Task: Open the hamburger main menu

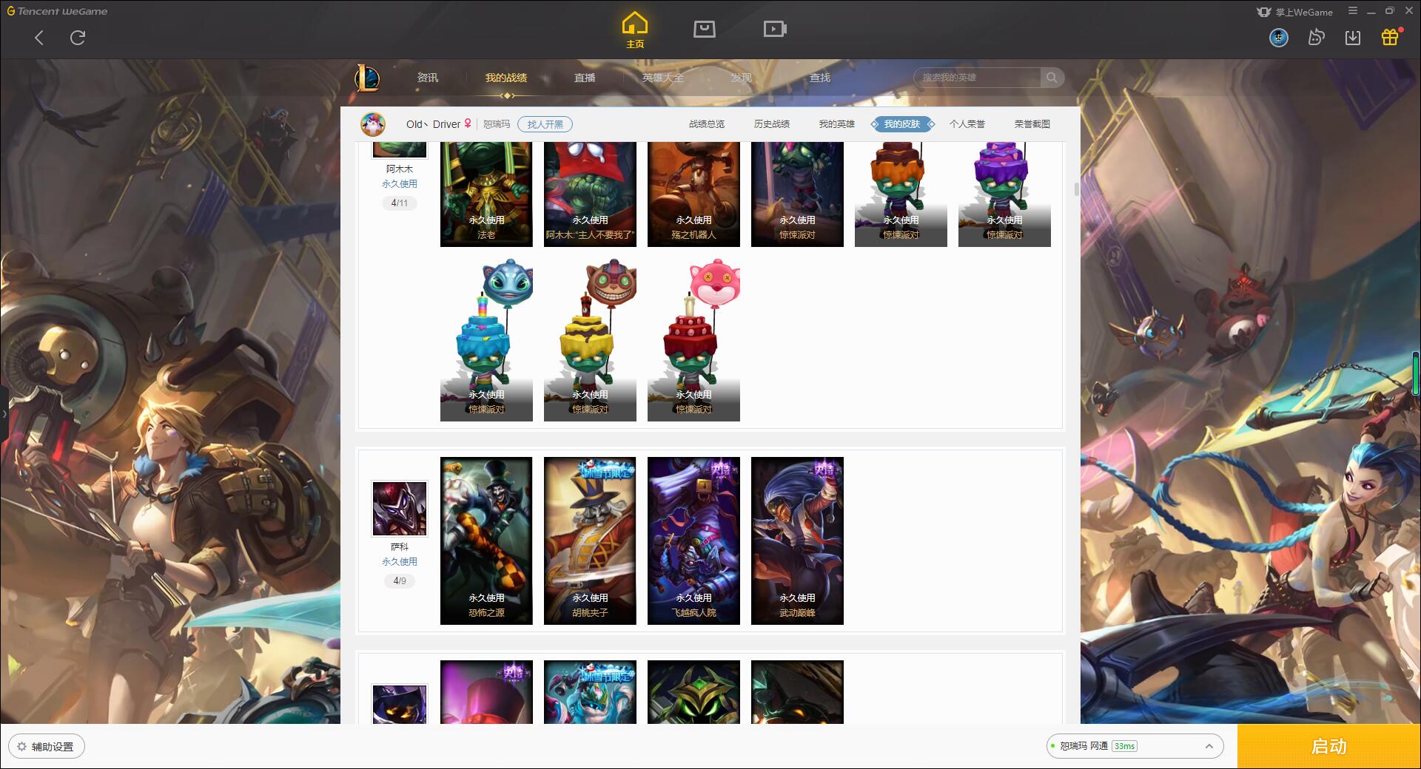Action: pos(1353,11)
